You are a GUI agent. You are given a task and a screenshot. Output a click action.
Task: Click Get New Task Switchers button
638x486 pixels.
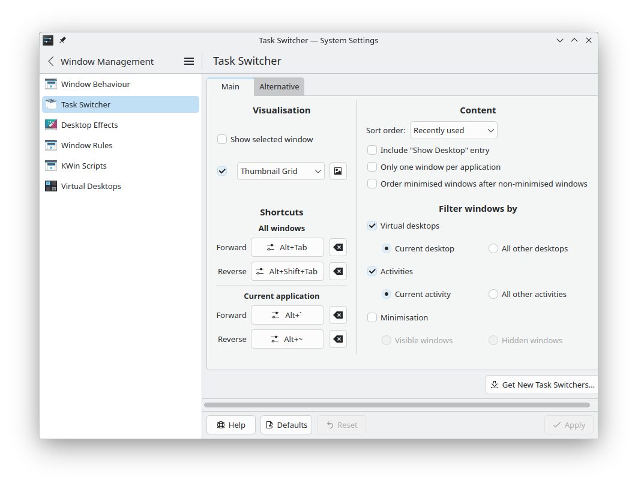541,385
